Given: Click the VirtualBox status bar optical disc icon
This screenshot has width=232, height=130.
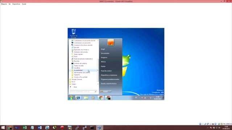Looking at the screenshot, I should [x=203, y=124].
